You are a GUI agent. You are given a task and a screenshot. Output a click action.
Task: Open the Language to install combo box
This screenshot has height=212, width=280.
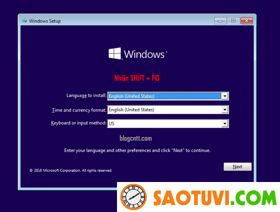point(168,96)
